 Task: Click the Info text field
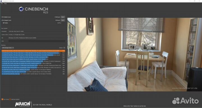(x=37, y=41)
